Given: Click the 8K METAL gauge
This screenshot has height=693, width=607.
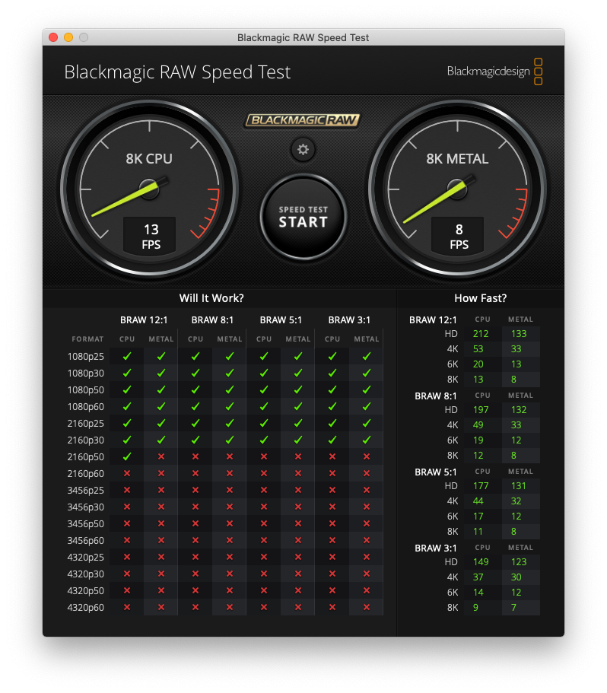Looking at the screenshot, I should point(457,189).
